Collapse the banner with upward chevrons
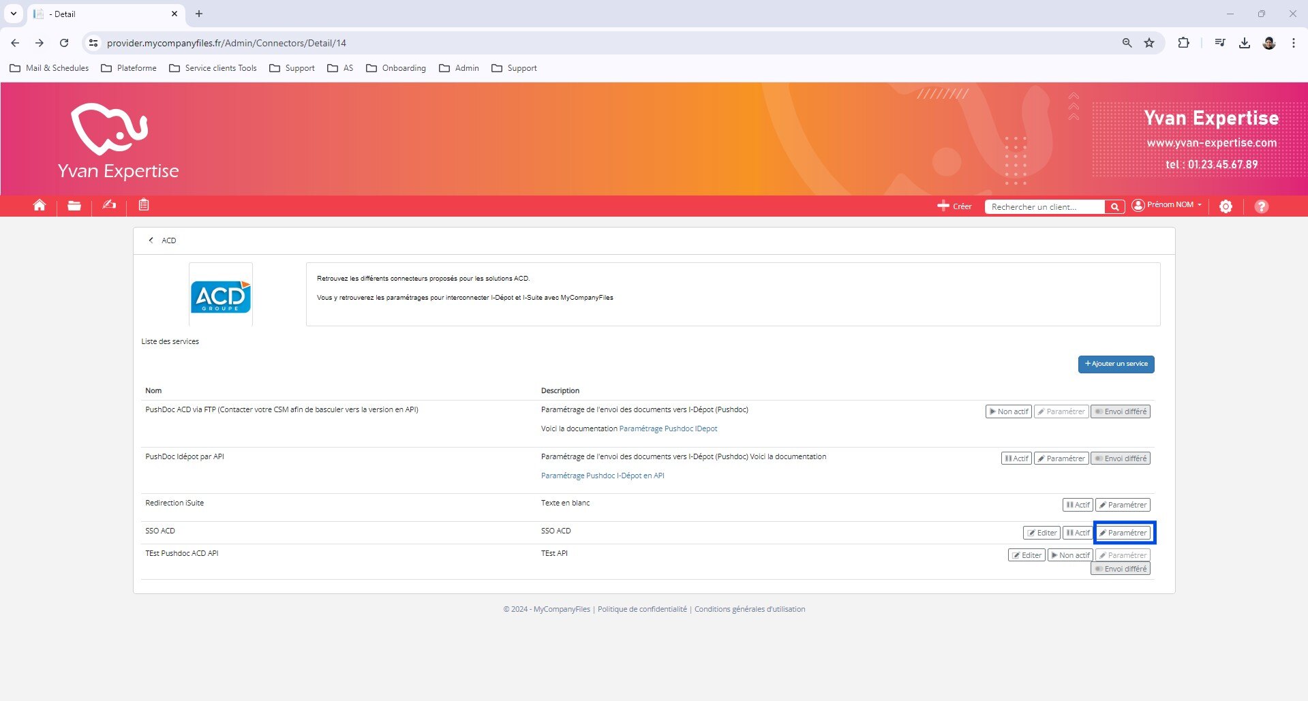The image size is (1308, 701). click(1074, 106)
